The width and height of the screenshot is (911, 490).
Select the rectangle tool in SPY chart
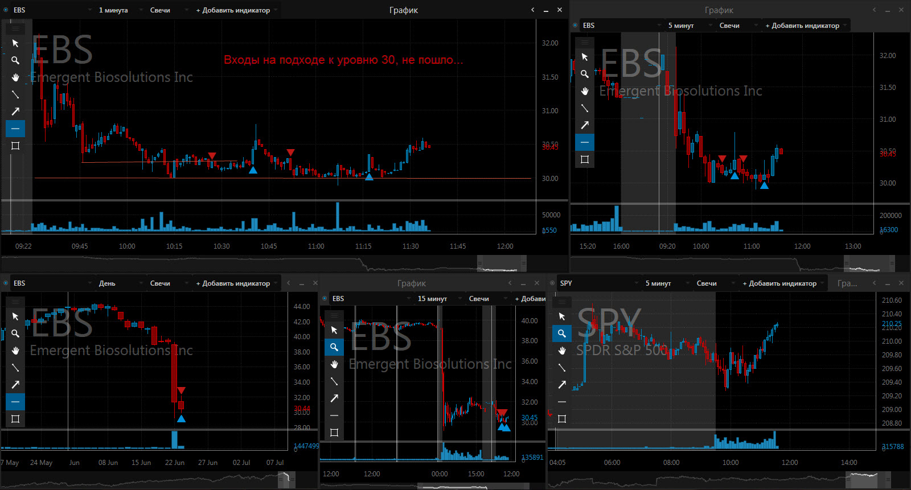(x=562, y=419)
